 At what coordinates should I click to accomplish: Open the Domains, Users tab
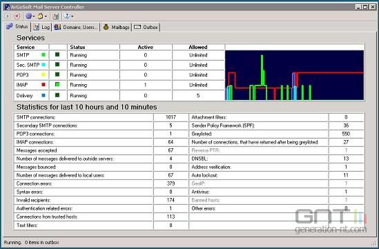coord(76,27)
